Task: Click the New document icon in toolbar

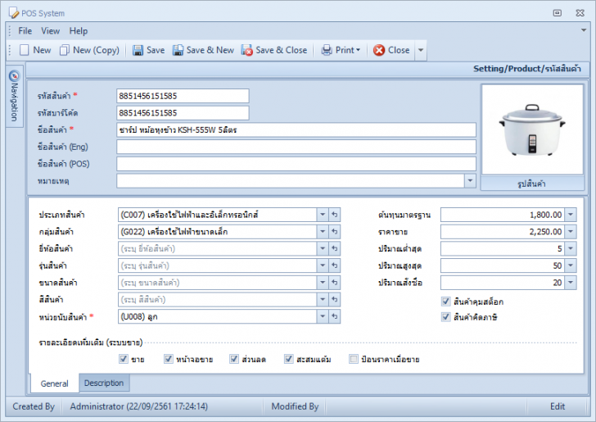Action: (25, 50)
